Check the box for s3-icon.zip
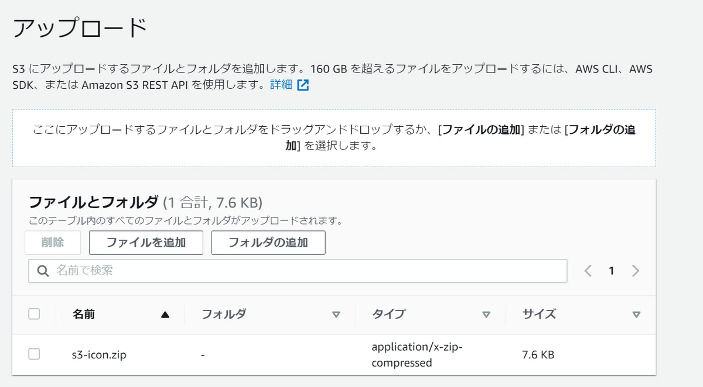Screen dimensions: 703x387 [x=34, y=354]
